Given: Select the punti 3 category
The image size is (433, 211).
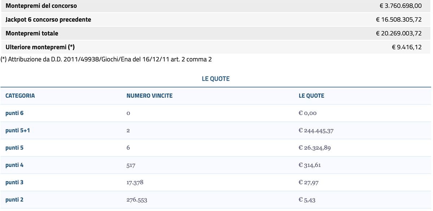Looking at the screenshot, I should click(14, 182).
